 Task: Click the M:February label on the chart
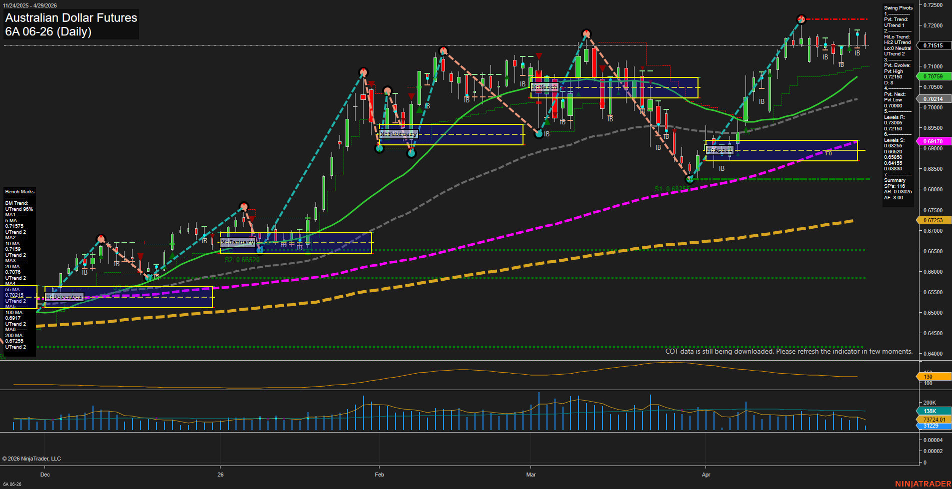[399, 133]
